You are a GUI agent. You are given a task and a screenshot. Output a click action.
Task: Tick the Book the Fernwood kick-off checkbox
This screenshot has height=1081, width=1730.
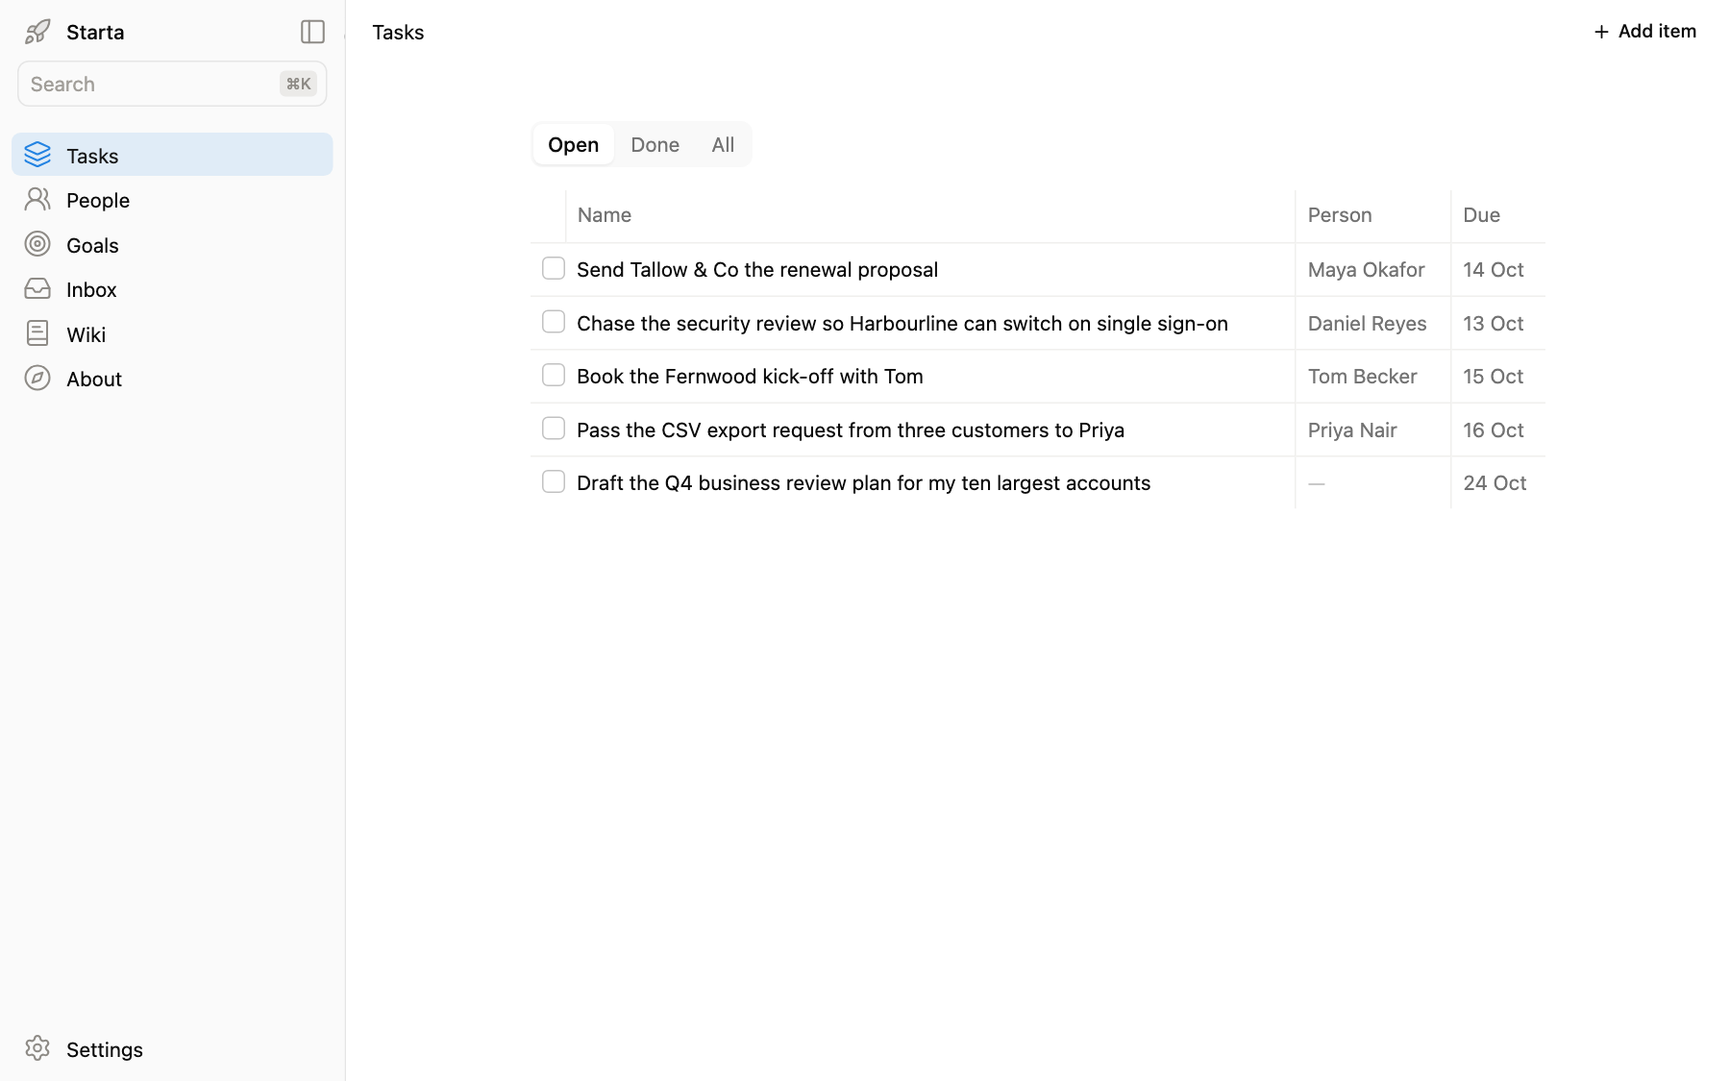[x=554, y=375]
